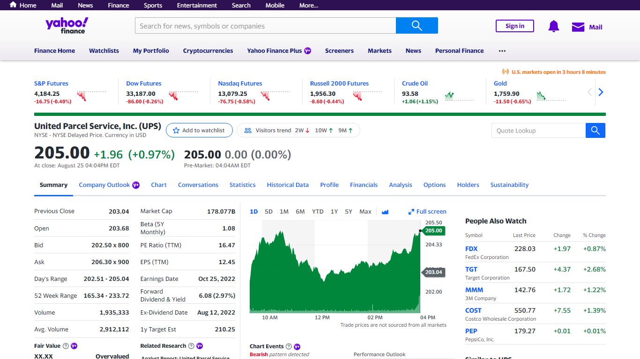
Task: Click the blue search magnifier button
Action: (x=417, y=26)
